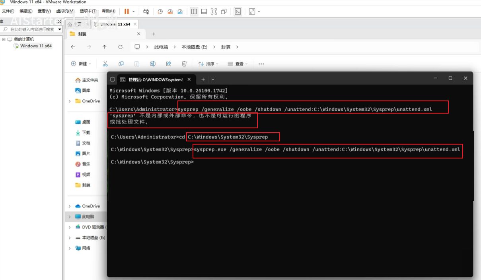
Task: Click the Delete trash can icon
Action: [184, 64]
